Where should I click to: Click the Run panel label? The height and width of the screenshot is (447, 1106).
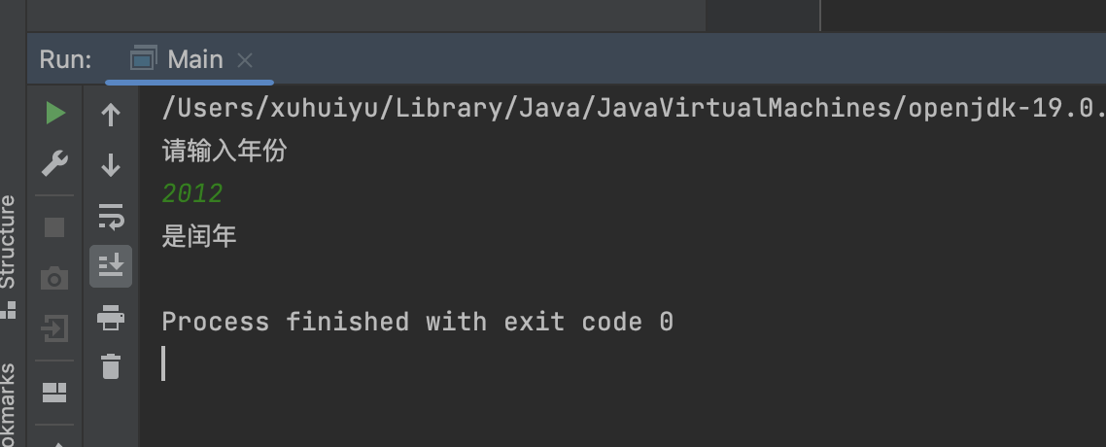[65, 59]
